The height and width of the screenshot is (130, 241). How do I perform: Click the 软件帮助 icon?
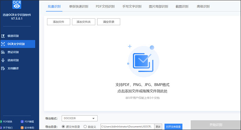coord(22,128)
